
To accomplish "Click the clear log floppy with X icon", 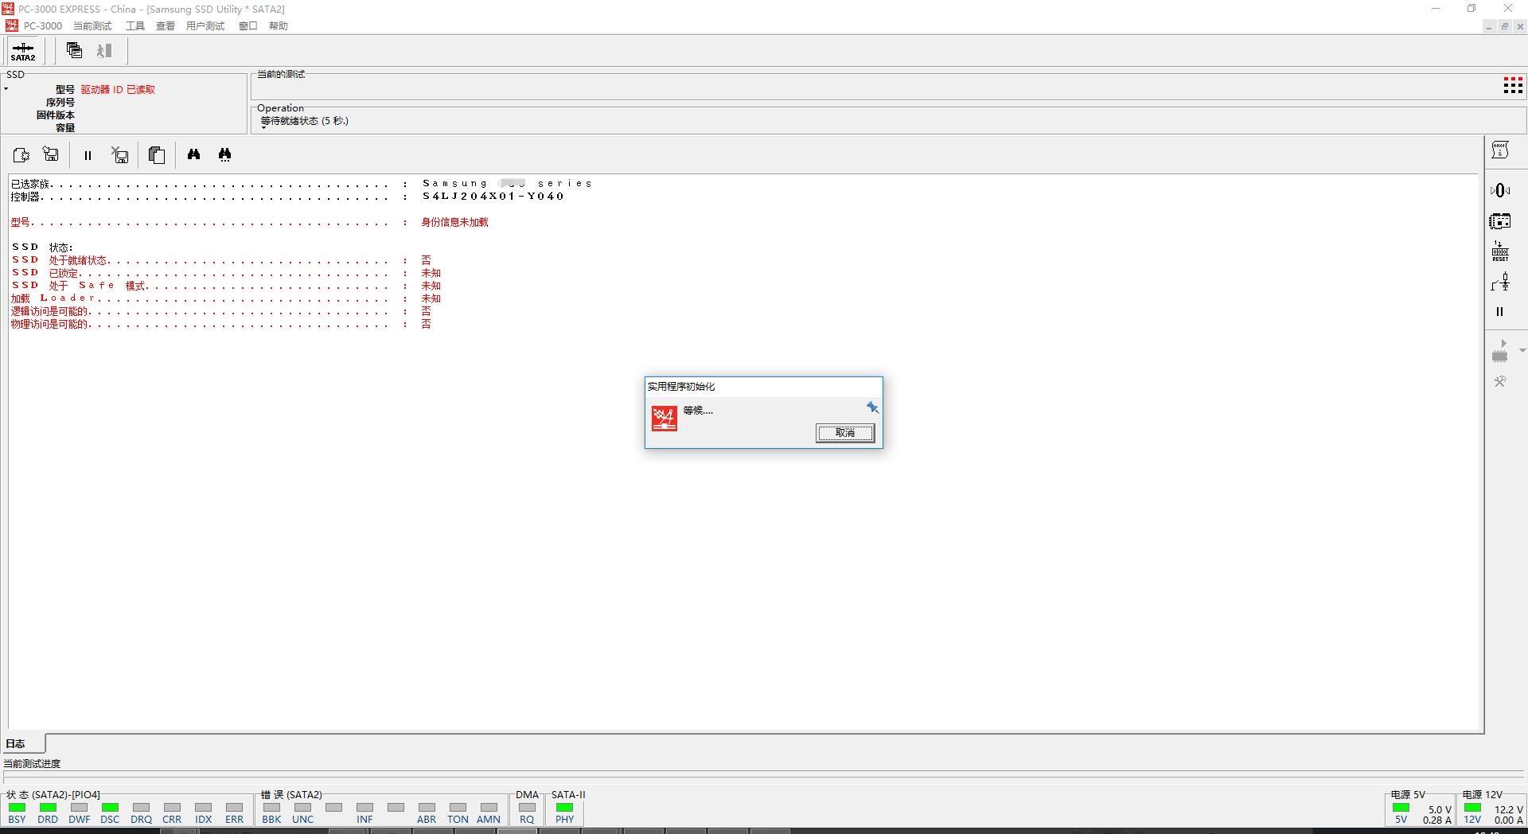I will [x=120, y=154].
